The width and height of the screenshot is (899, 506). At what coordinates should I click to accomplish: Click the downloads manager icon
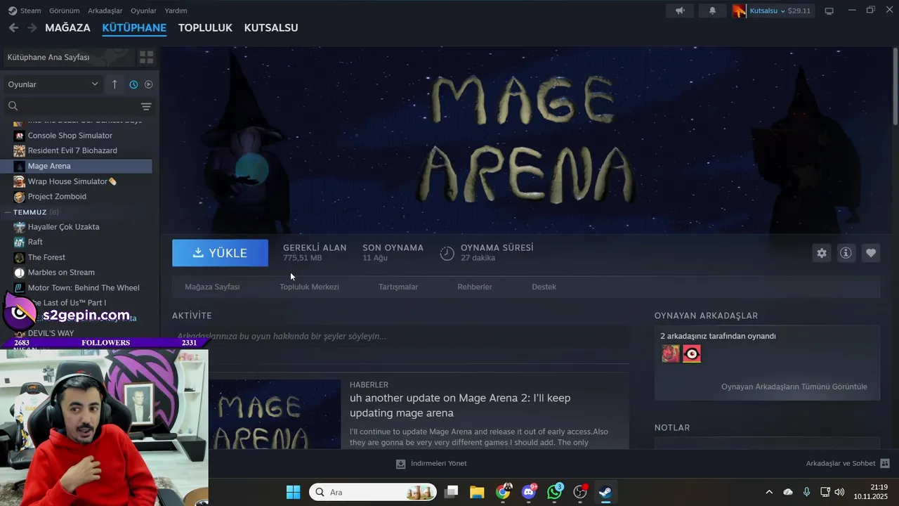point(400,464)
